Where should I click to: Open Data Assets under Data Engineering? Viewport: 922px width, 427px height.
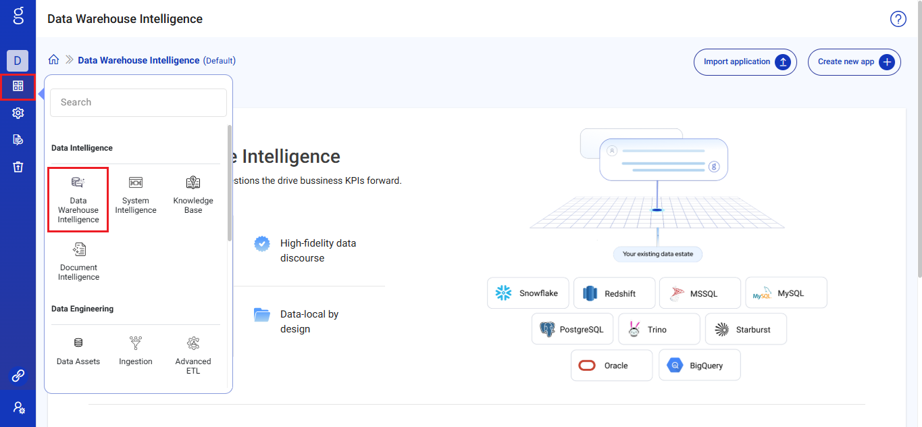[x=78, y=351]
